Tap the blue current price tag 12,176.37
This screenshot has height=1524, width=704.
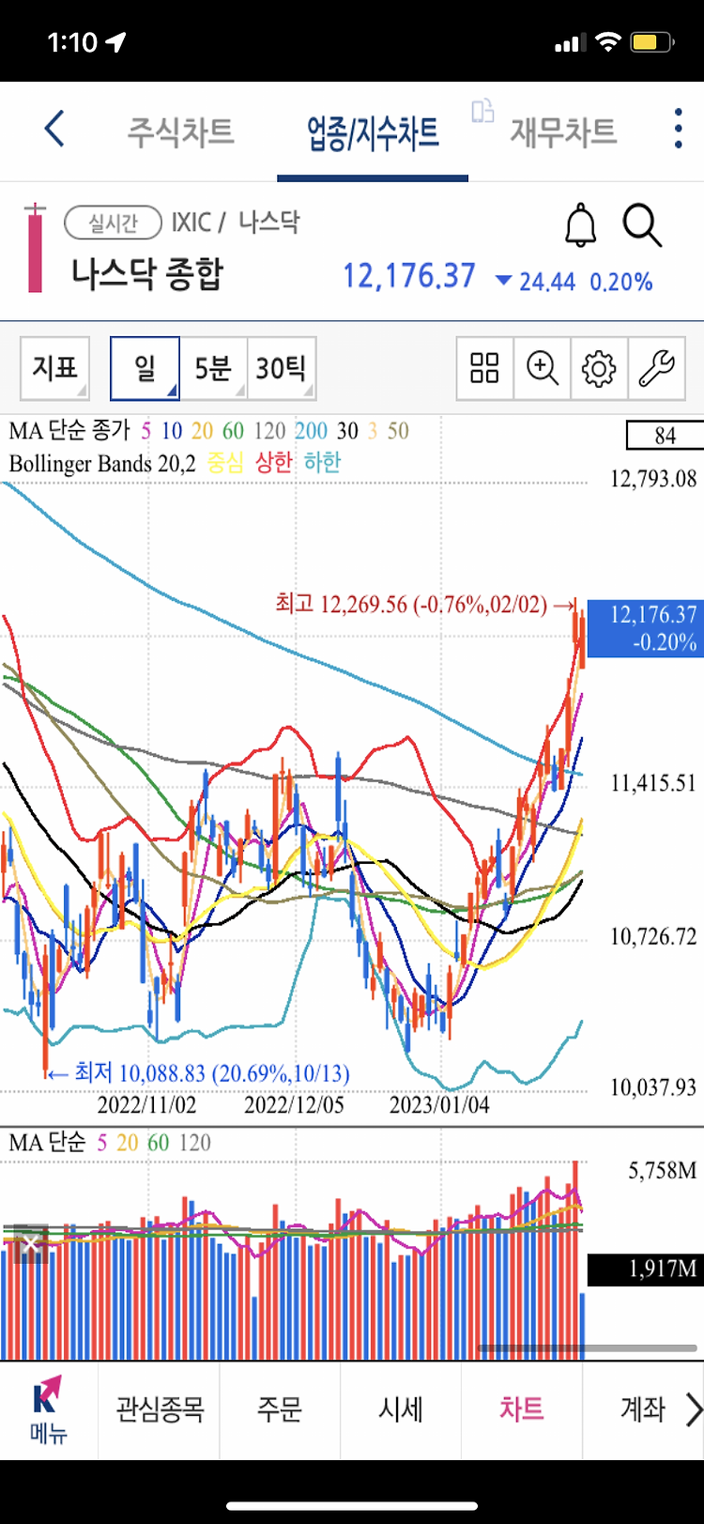coord(645,628)
